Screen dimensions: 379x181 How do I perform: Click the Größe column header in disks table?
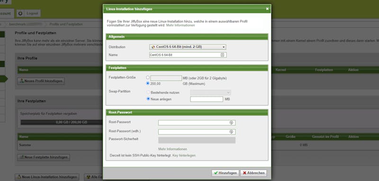click(x=290, y=137)
